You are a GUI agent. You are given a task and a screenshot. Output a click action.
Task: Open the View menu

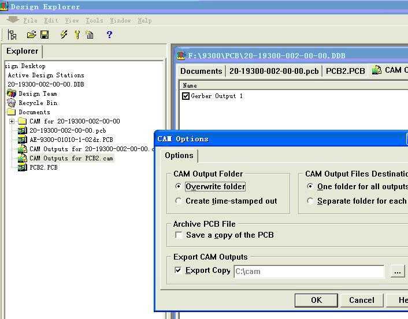(x=72, y=20)
